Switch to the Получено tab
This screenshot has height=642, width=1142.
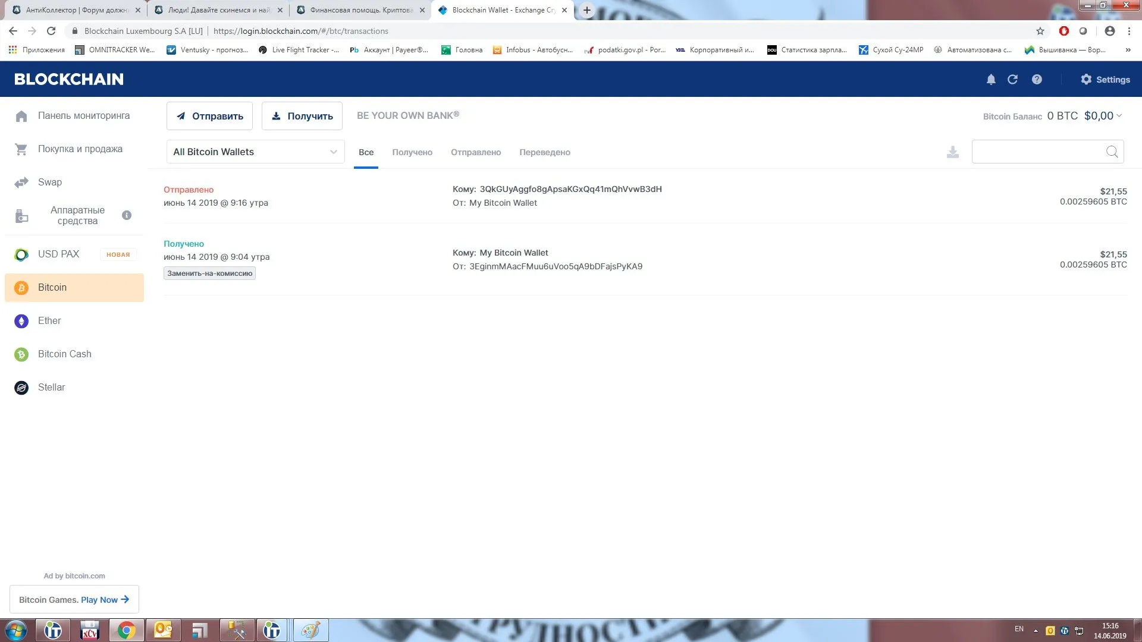coord(412,153)
